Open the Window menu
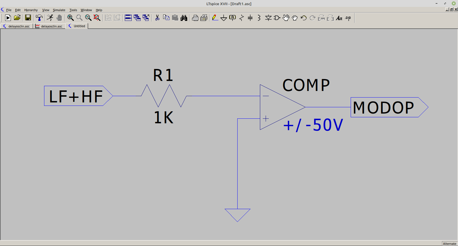The width and height of the screenshot is (458, 246). pyautogui.click(x=86, y=10)
